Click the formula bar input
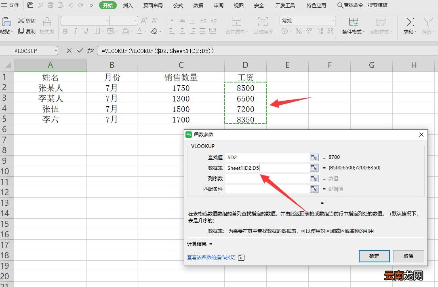Viewport: 438px width, 287px height. click(x=267, y=51)
